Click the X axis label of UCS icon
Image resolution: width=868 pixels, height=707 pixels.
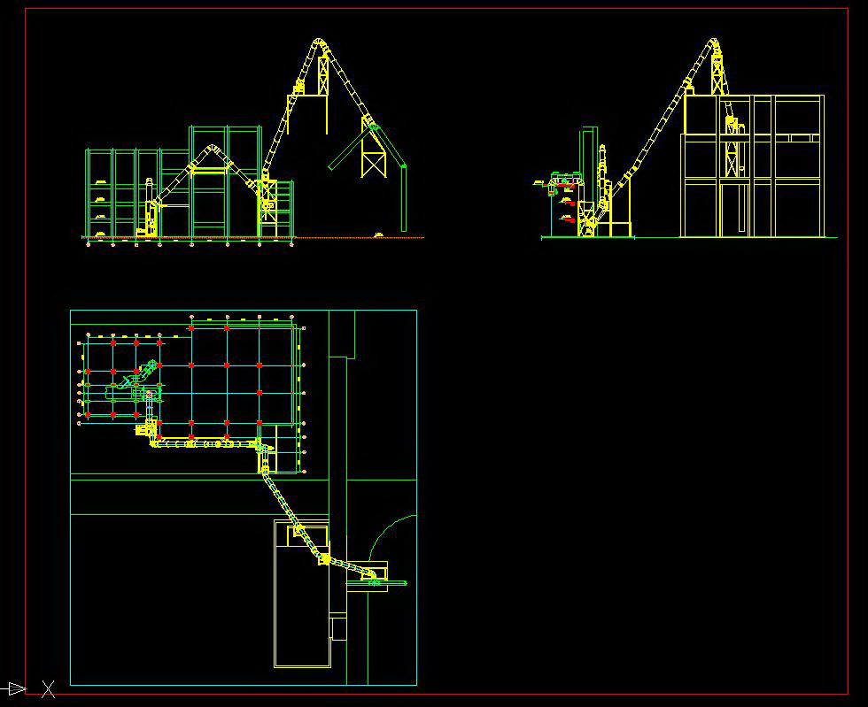pos(49,688)
